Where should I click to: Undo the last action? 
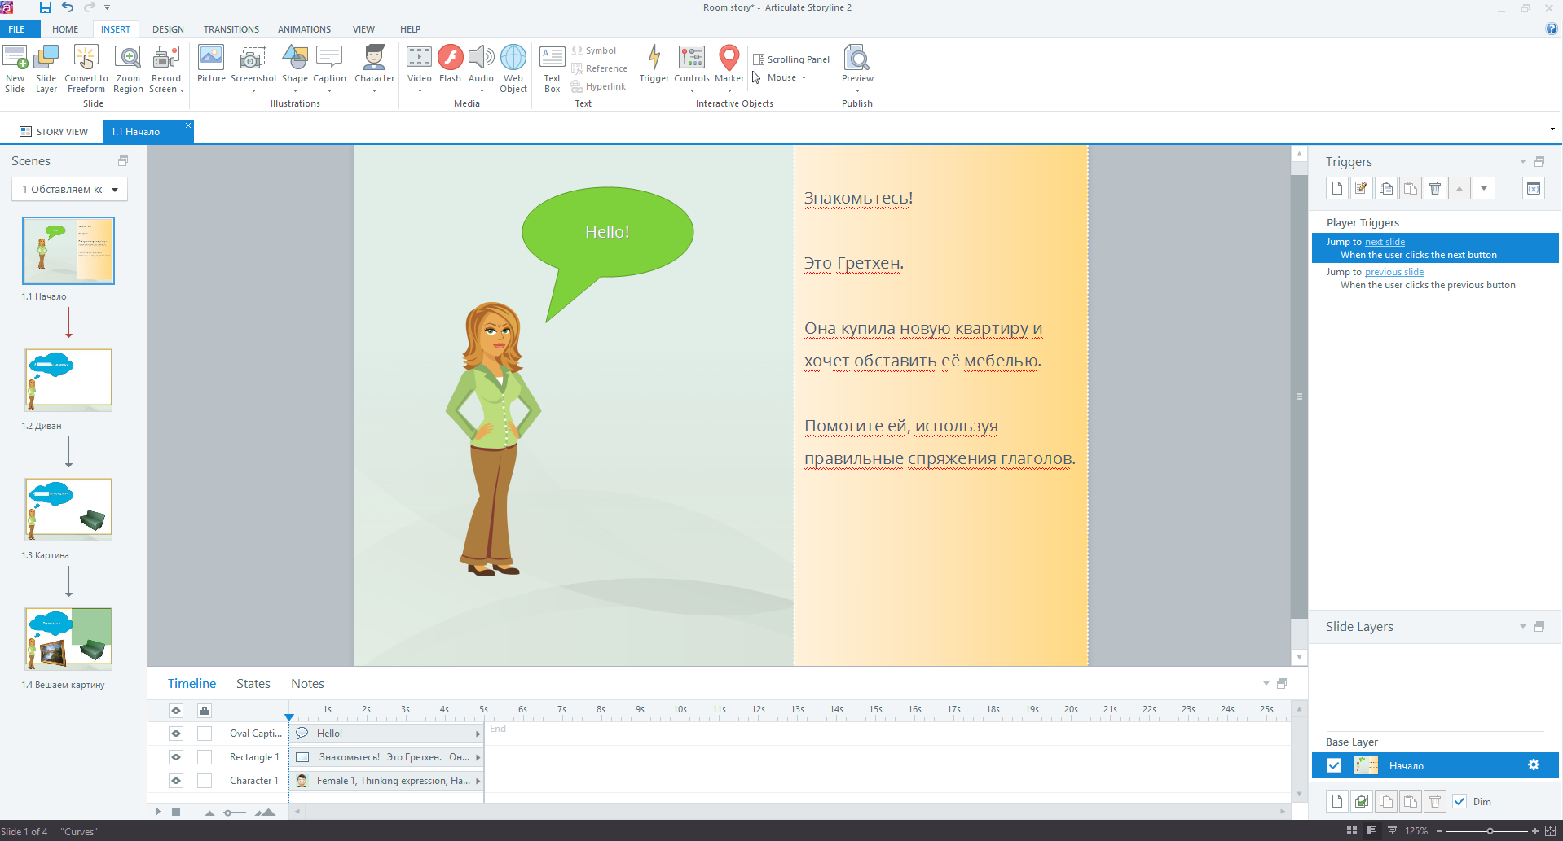(x=68, y=7)
